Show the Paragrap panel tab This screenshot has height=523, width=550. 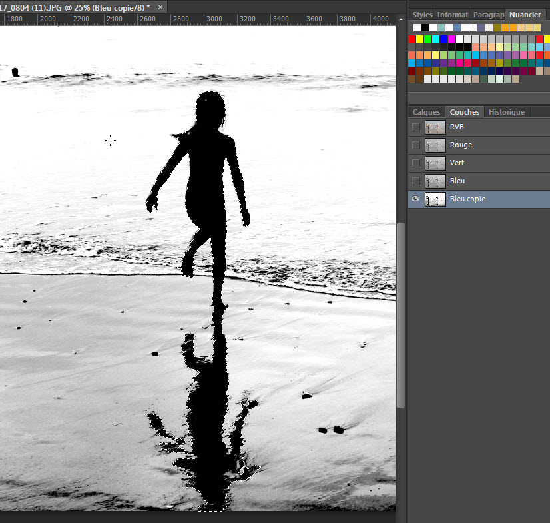point(488,15)
